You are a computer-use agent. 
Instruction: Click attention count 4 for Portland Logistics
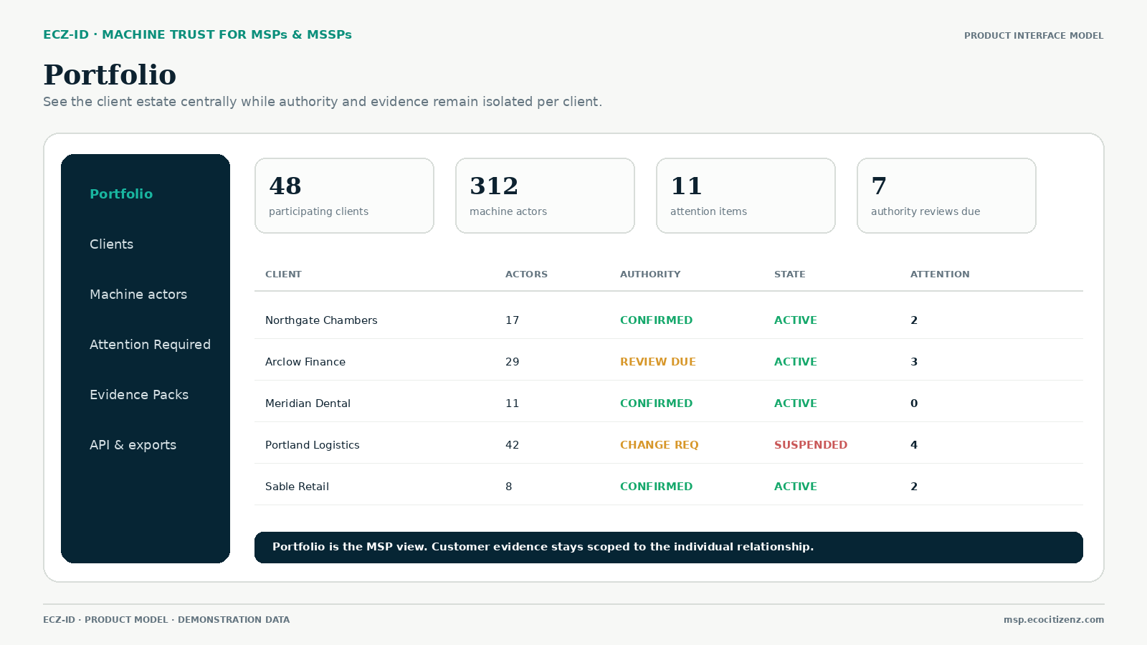914,445
